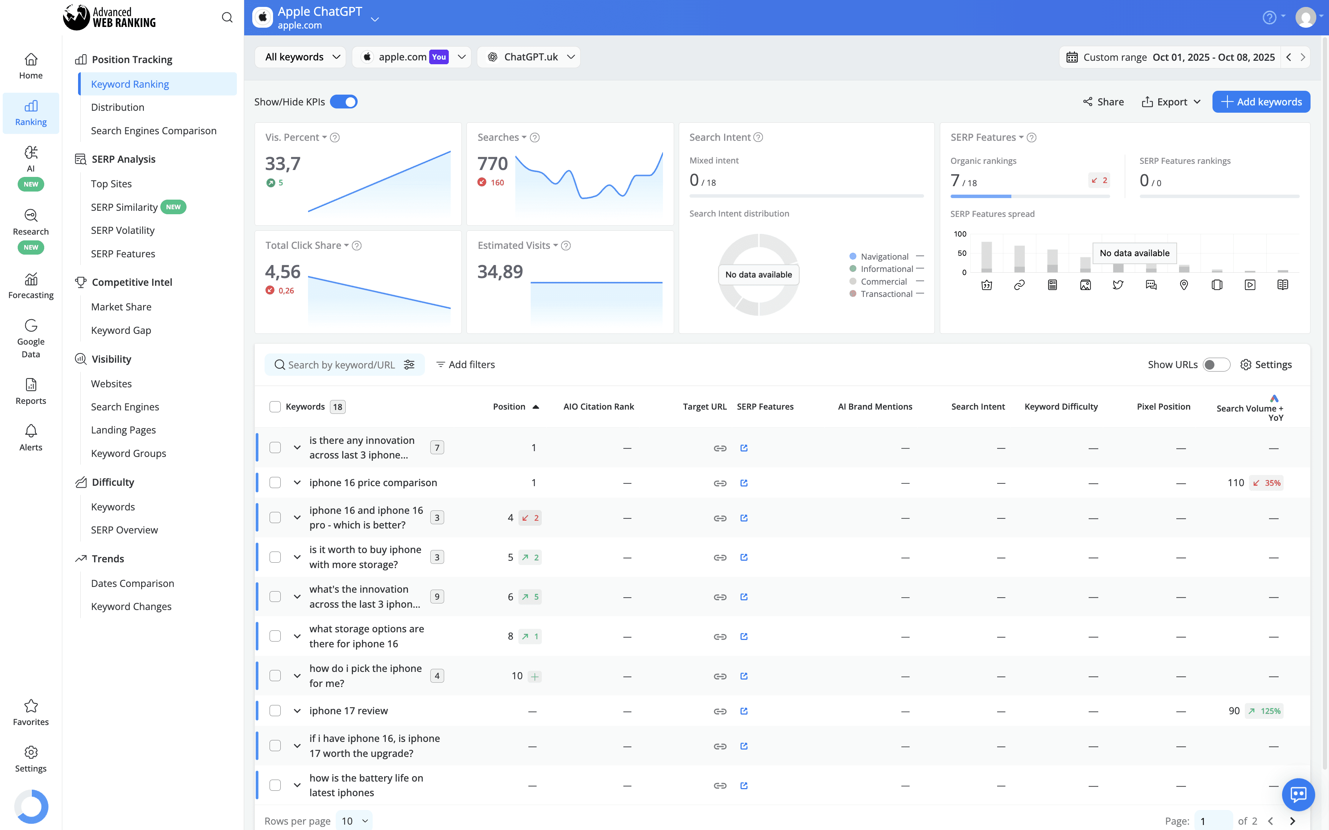Open external SERP link for iphone 17 review
1329x830 pixels.
744,711
